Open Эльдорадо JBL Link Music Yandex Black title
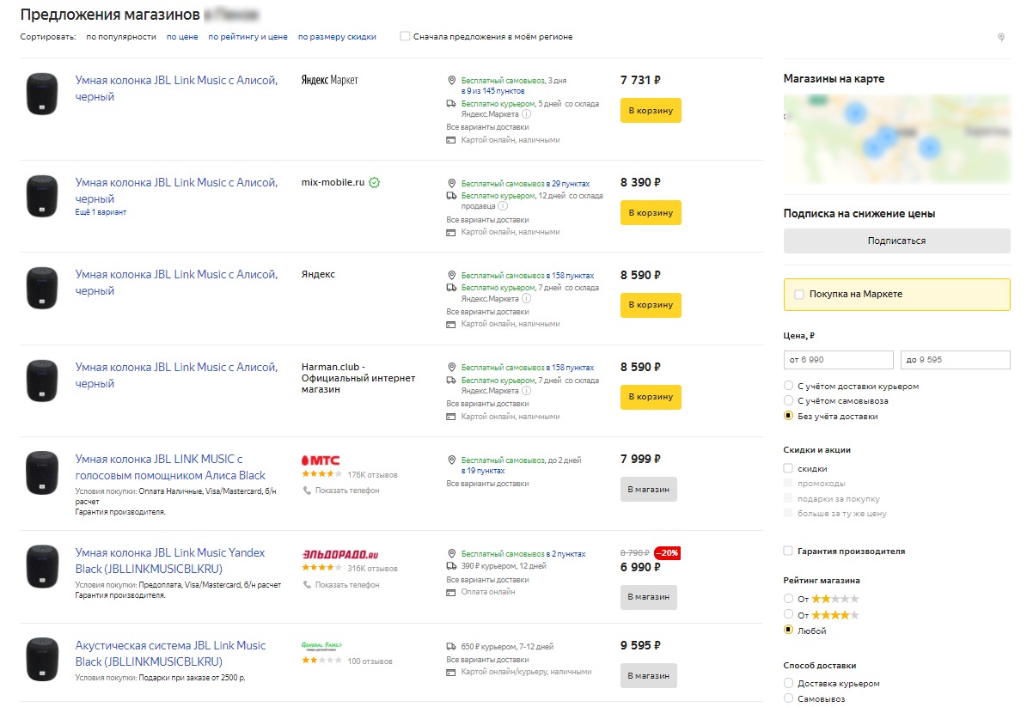 (x=170, y=560)
